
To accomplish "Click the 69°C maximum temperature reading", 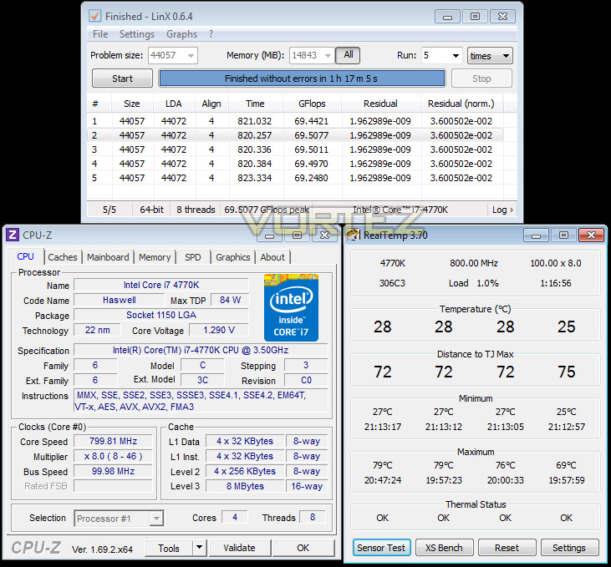I will [x=566, y=465].
